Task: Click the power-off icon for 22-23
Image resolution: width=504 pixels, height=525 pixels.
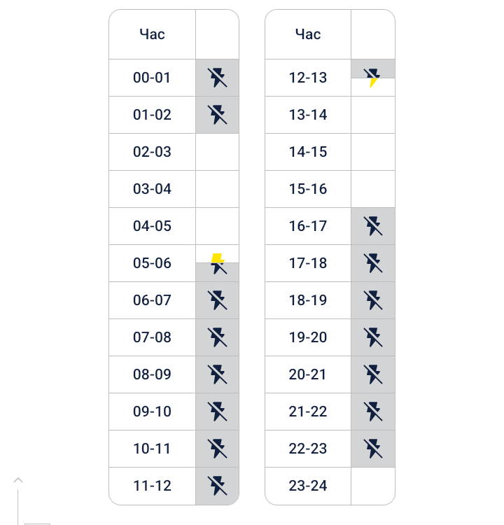Action: pyautogui.click(x=373, y=449)
